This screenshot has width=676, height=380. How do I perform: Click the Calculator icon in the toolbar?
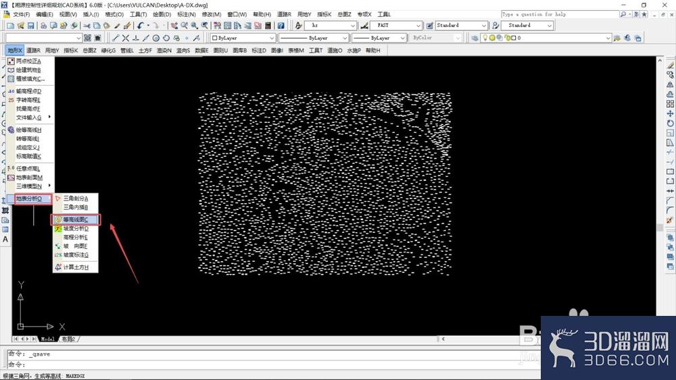click(x=268, y=26)
